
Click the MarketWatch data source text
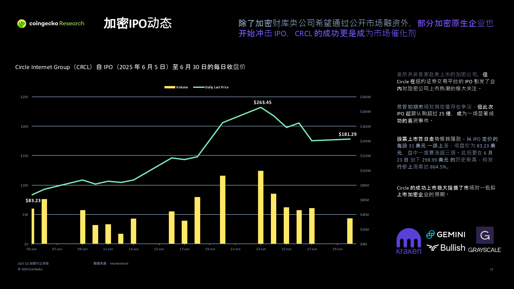point(119,264)
